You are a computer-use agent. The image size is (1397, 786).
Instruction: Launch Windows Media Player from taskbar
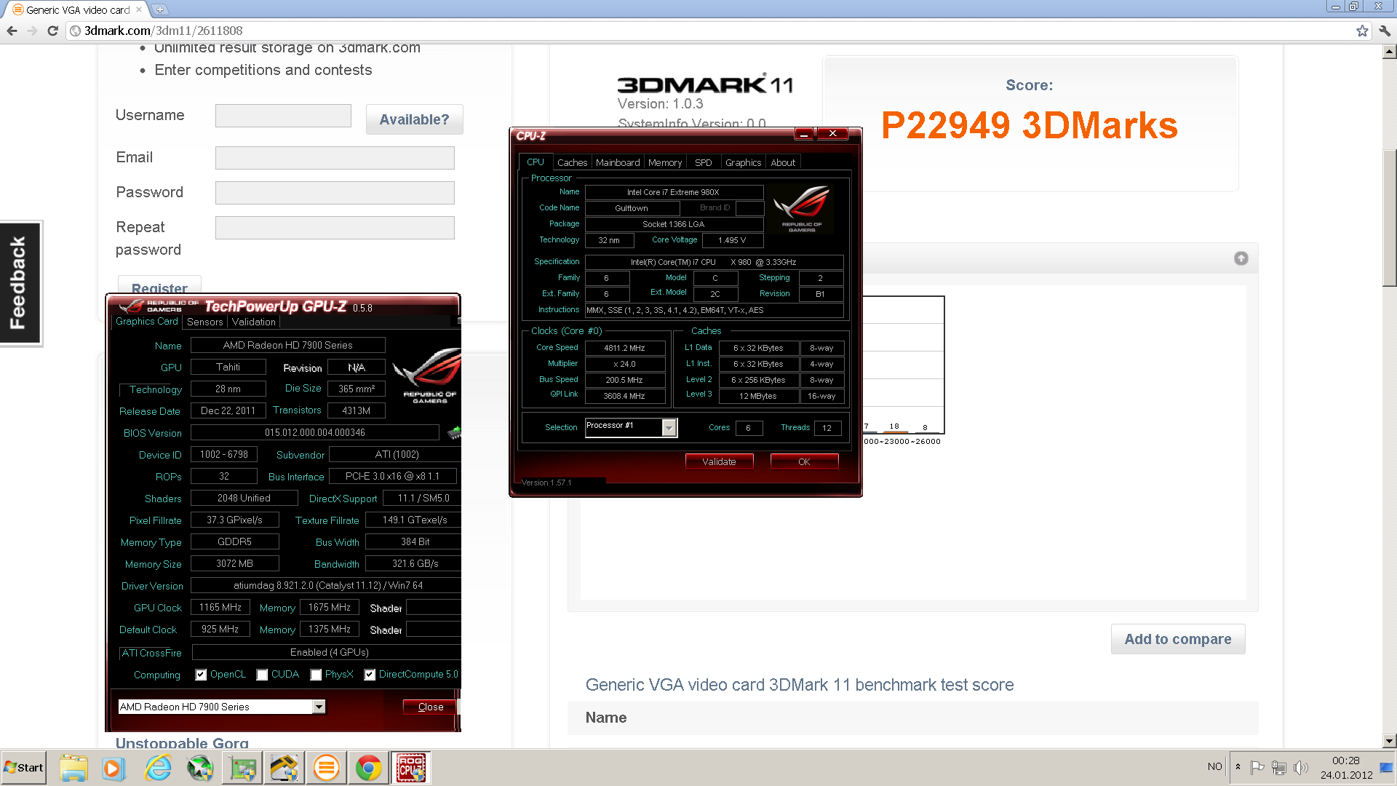pos(113,768)
